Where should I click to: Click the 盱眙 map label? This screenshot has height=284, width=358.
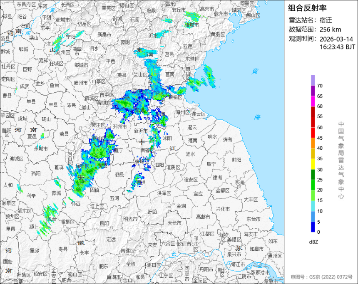[x=152, y=212]
